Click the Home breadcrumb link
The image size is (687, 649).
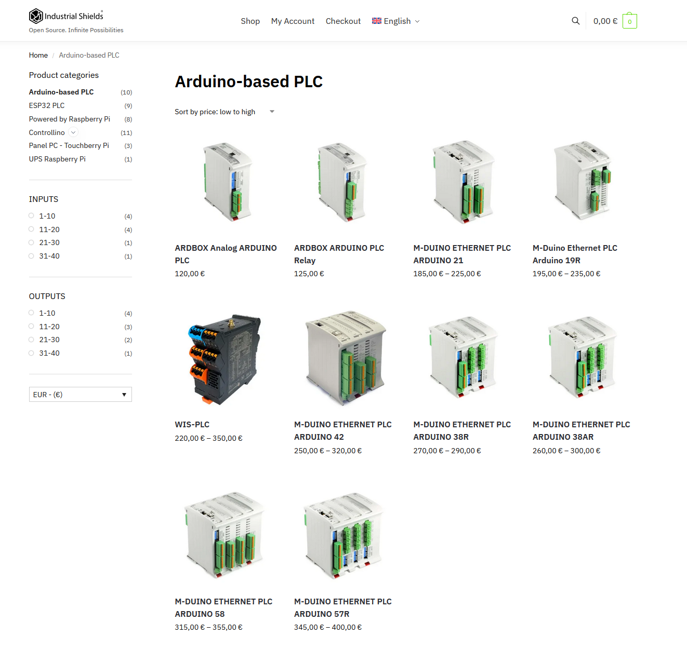[x=38, y=55]
